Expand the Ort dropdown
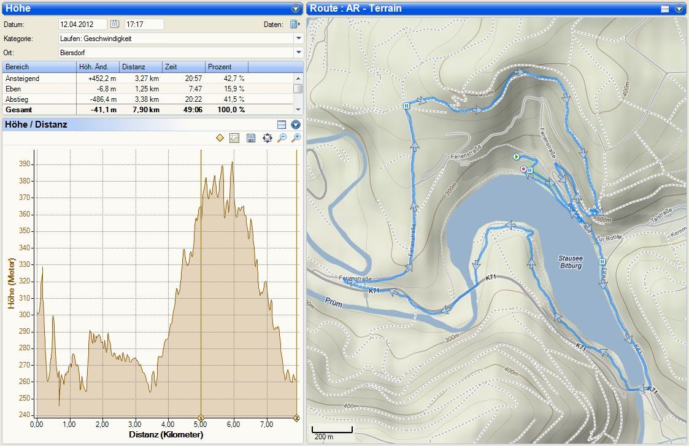 [x=298, y=52]
